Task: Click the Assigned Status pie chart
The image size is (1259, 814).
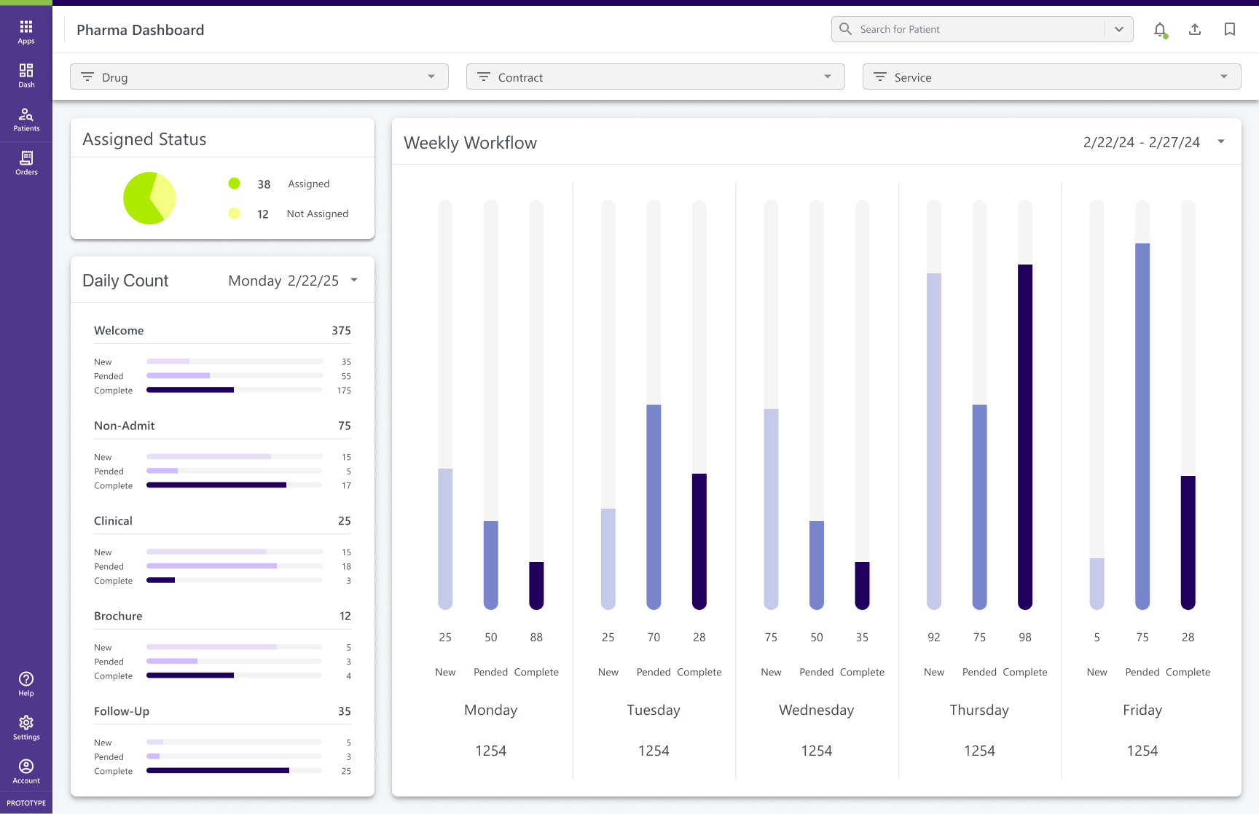Action: coord(149,198)
